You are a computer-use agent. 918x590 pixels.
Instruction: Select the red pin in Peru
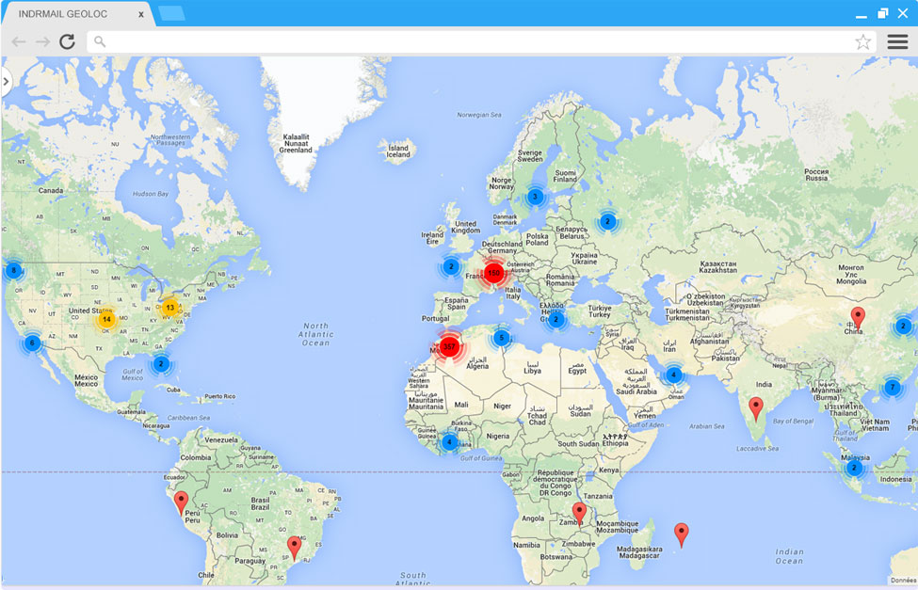pyautogui.click(x=182, y=503)
